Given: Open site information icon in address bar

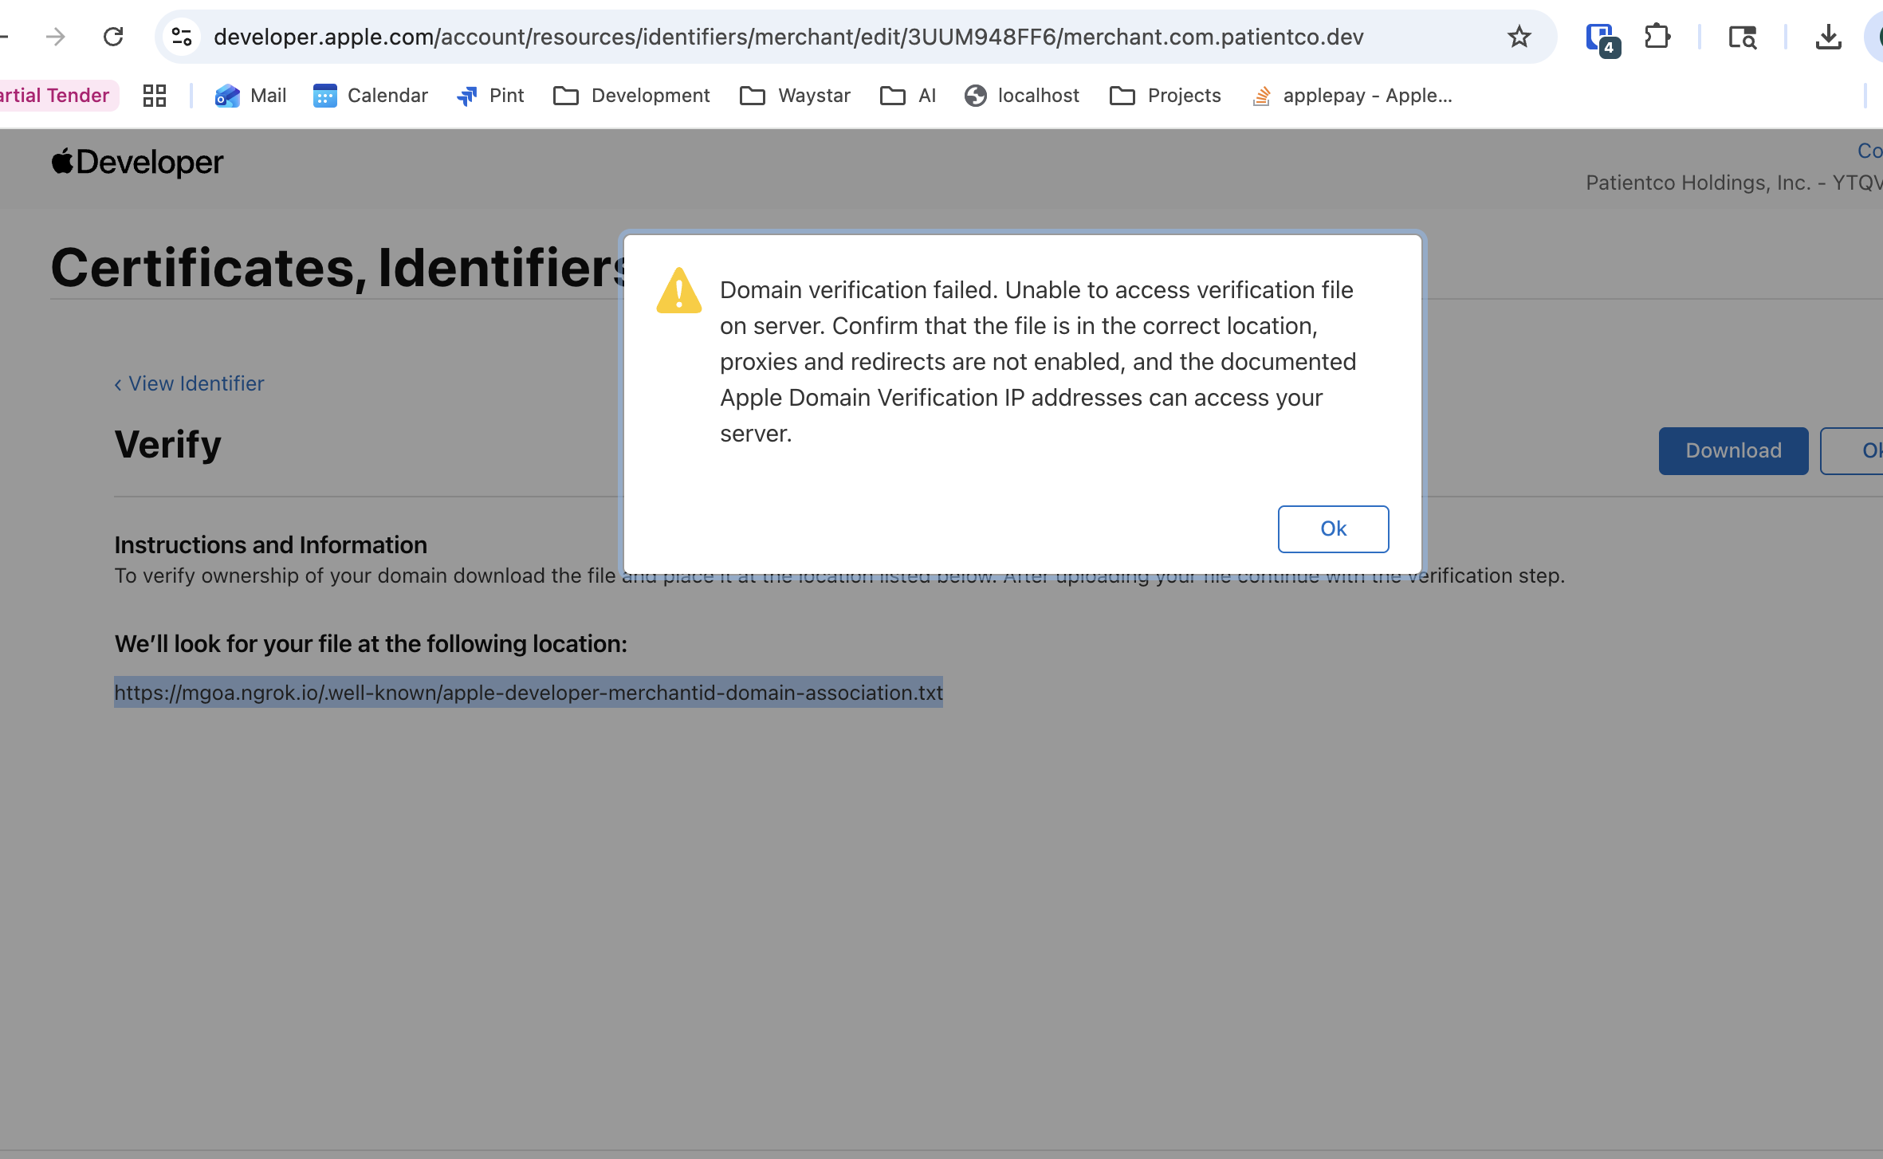Looking at the screenshot, I should pyautogui.click(x=182, y=37).
